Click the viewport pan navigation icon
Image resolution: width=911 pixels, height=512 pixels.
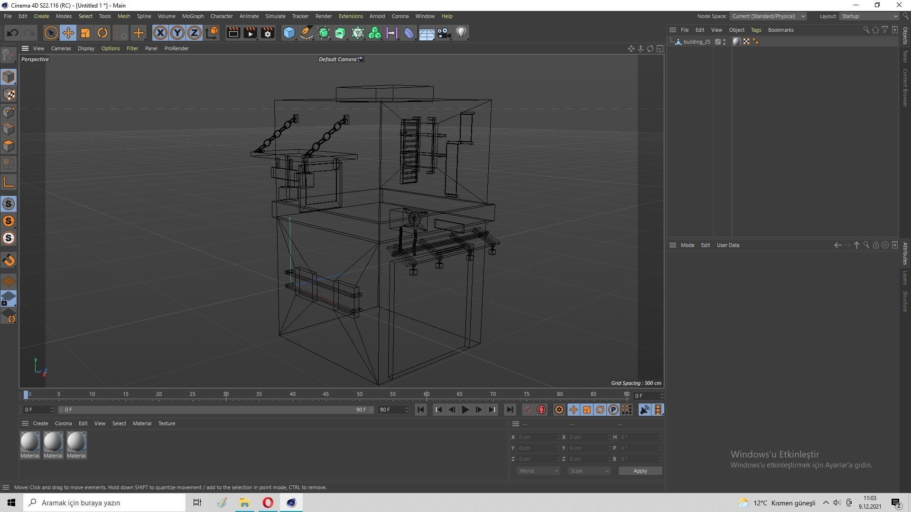pos(631,48)
